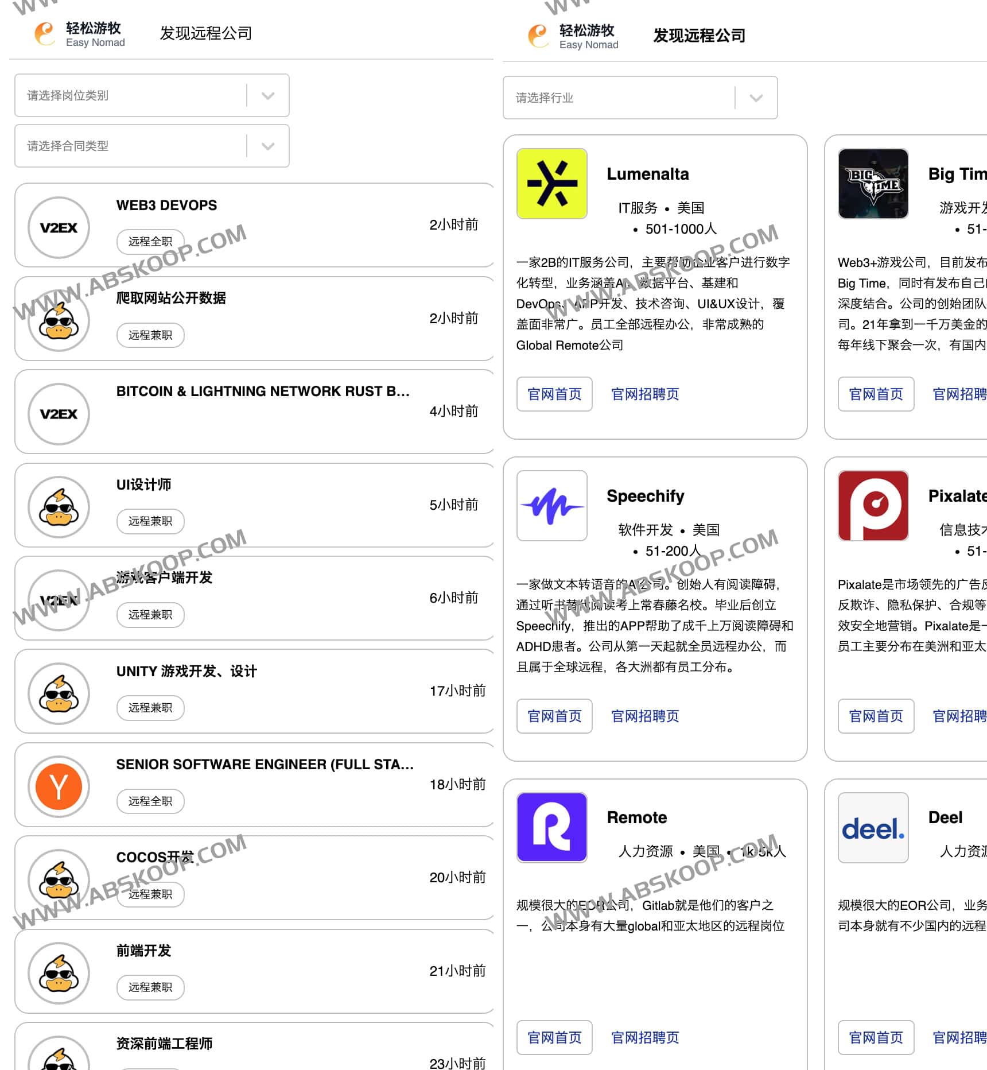Open Speechify 官网首页 button
This screenshot has height=1070, width=987.
554,716
